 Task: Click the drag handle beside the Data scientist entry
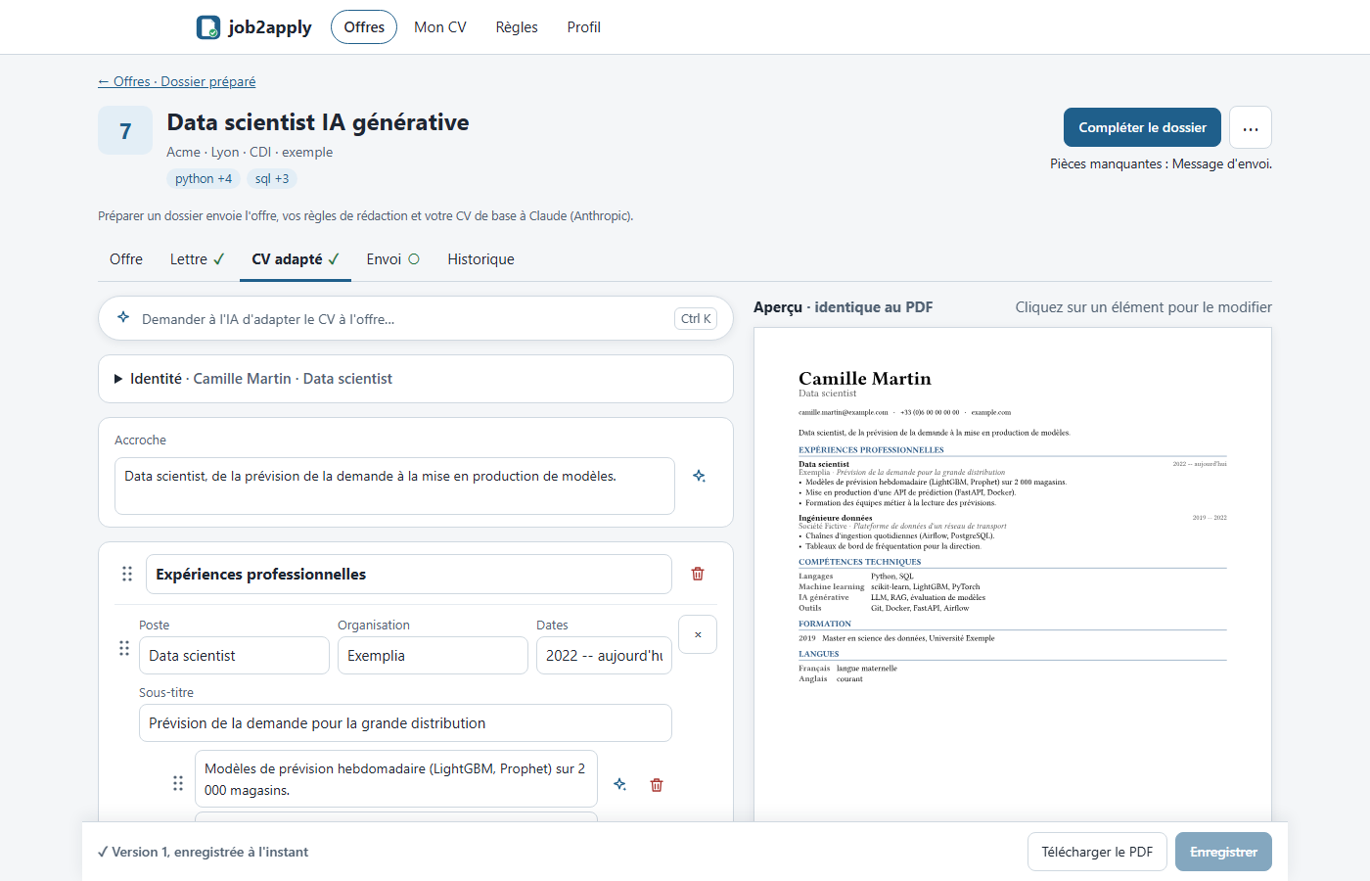(124, 648)
